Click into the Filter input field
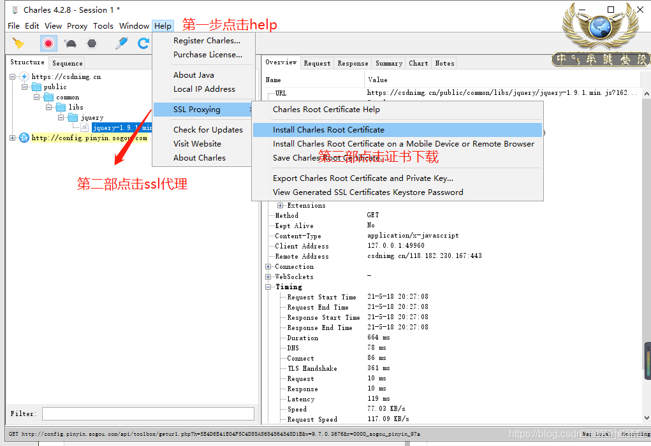This screenshot has height=446, width=651. 148,414
